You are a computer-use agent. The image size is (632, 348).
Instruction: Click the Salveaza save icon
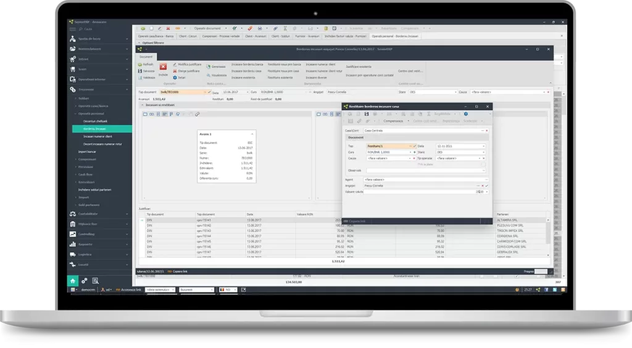pos(140,71)
